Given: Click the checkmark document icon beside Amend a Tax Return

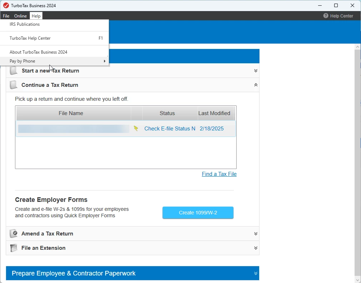Looking at the screenshot, I should 13,234.
